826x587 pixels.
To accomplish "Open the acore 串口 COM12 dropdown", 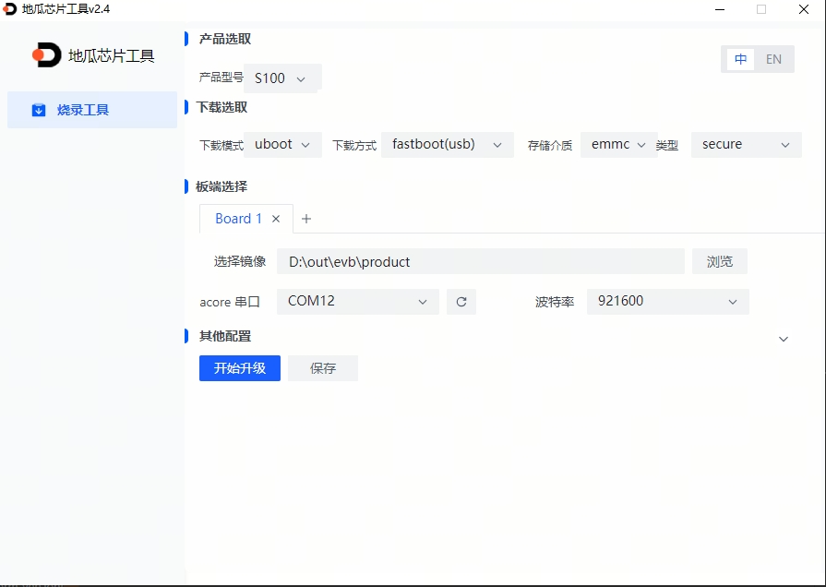I will (358, 302).
